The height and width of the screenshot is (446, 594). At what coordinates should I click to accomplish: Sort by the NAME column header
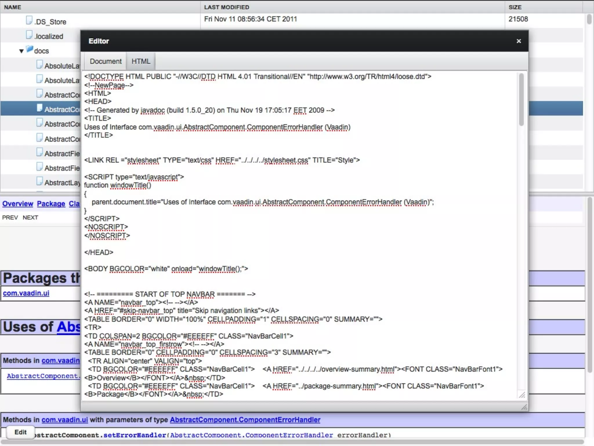point(100,7)
